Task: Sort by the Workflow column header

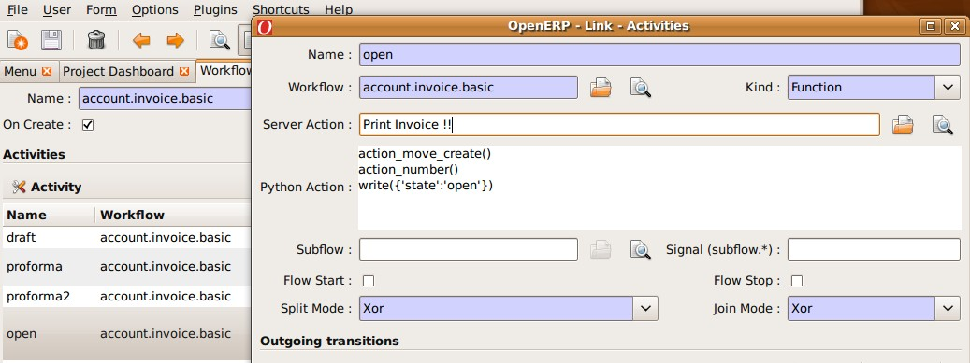Action: point(173,215)
